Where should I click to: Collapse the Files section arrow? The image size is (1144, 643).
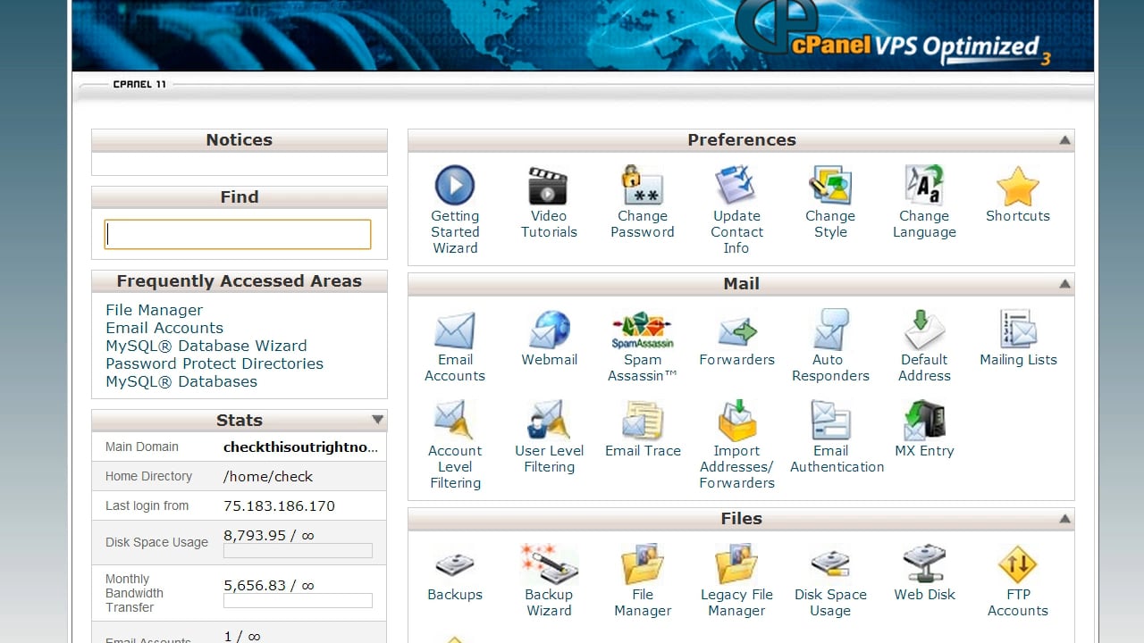coord(1064,519)
